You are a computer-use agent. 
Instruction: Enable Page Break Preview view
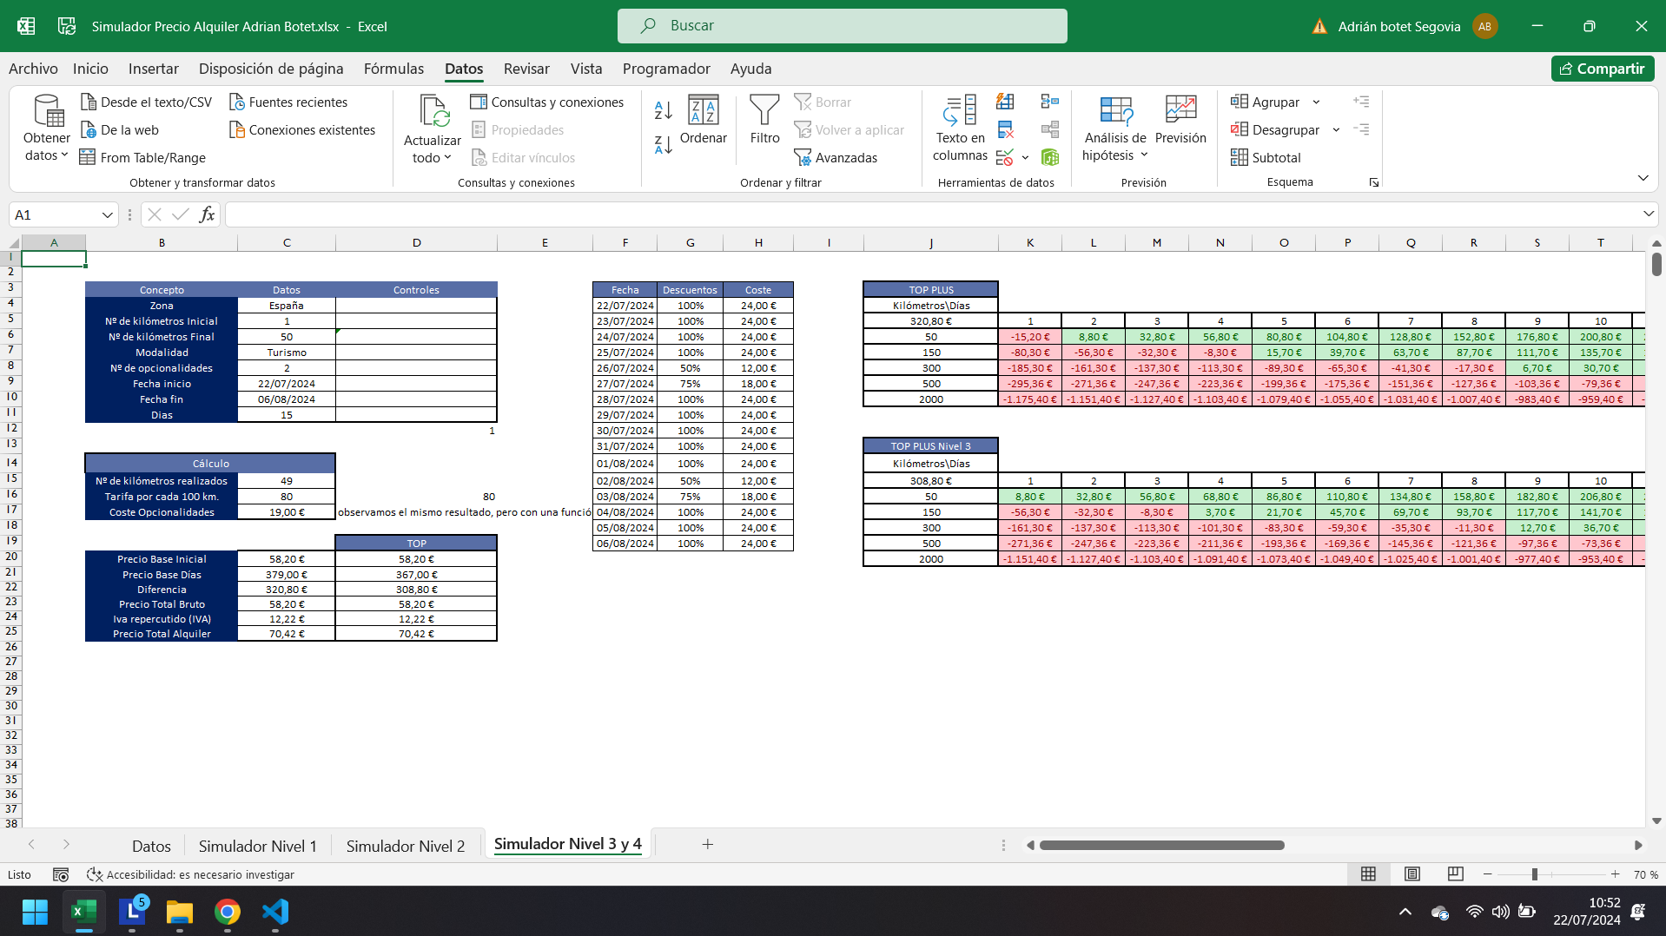coord(1456,874)
